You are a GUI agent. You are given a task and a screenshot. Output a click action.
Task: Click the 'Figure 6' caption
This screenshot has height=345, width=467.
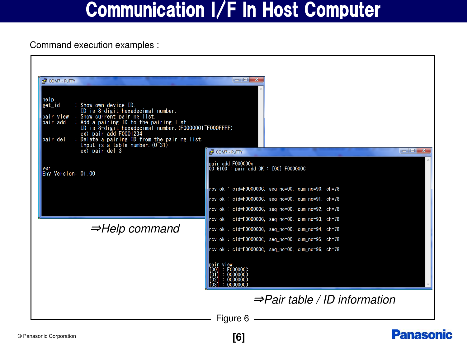[233, 318]
